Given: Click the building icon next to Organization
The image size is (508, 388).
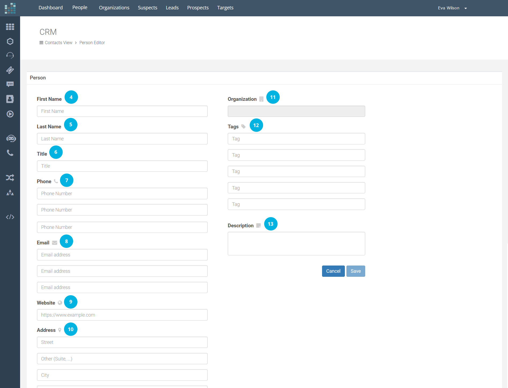Looking at the screenshot, I should [262, 99].
